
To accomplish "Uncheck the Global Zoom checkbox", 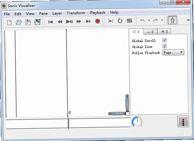I will (x=165, y=46).
